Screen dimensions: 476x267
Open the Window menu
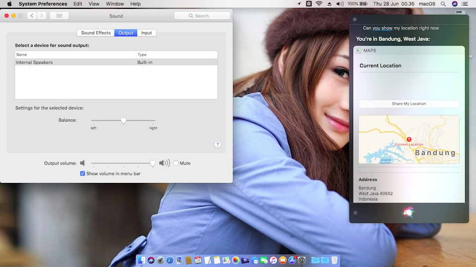pyautogui.click(x=115, y=4)
